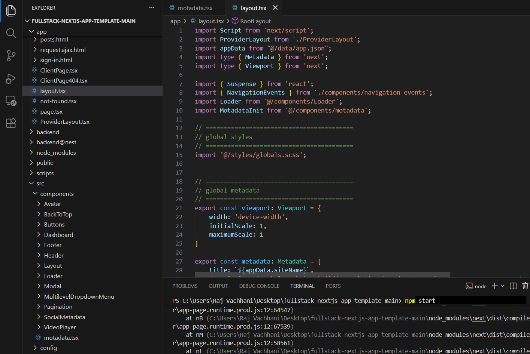Expand the Header folder
The image size is (530, 354).
click(x=39, y=255)
